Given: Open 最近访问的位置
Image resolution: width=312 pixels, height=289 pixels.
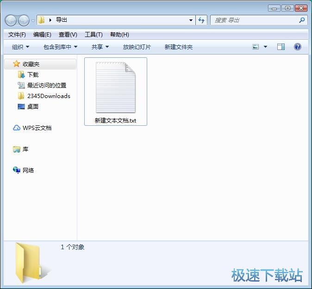Looking at the screenshot, I should pyautogui.click(x=47, y=86).
